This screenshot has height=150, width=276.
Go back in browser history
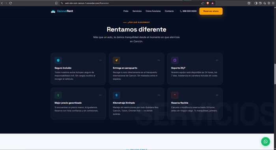pos(2,3)
